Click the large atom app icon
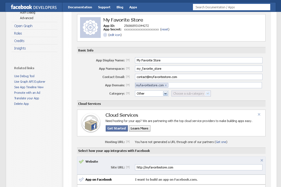 90,27
